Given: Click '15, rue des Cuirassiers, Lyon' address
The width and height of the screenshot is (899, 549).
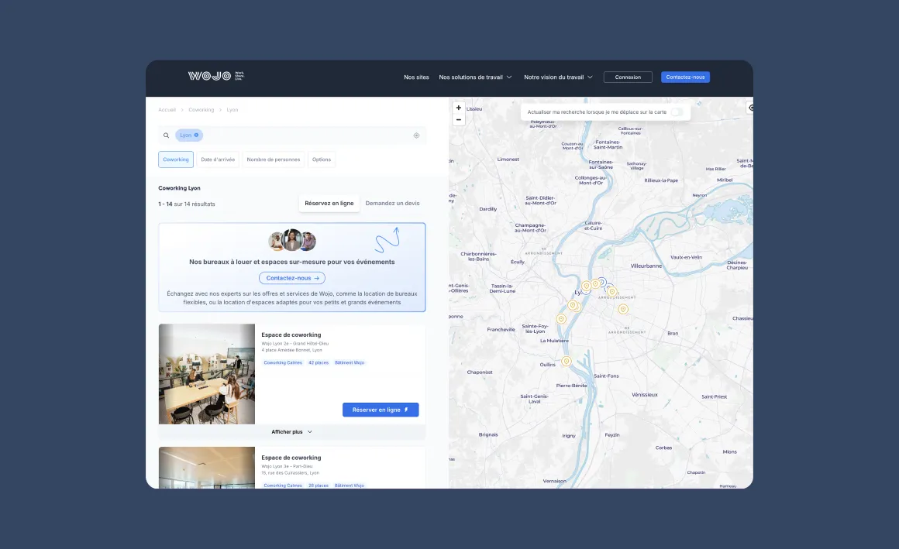Looking at the screenshot, I should (290, 473).
